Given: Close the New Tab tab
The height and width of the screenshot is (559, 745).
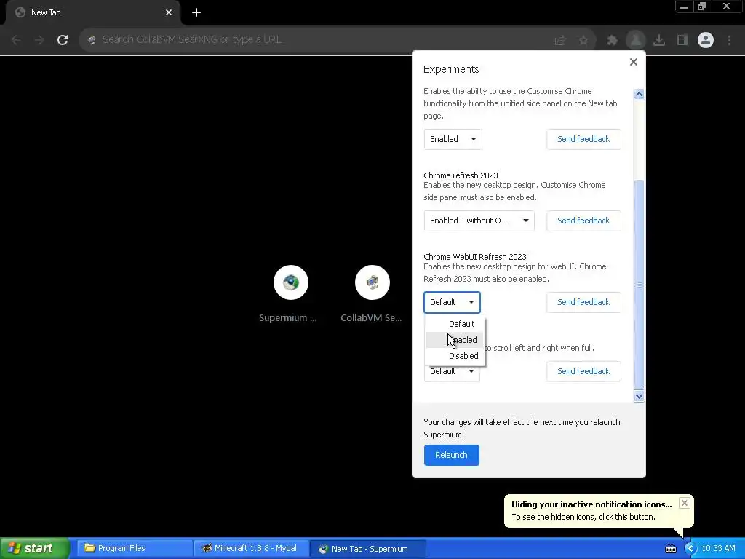Looking at the screenshot, I should coord(169,12).
